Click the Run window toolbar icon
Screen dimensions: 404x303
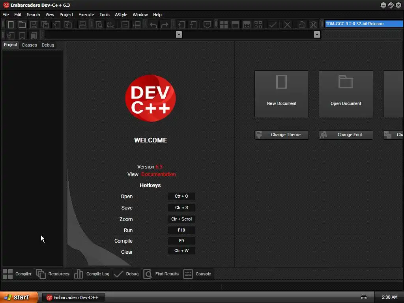tap(235, 25)
